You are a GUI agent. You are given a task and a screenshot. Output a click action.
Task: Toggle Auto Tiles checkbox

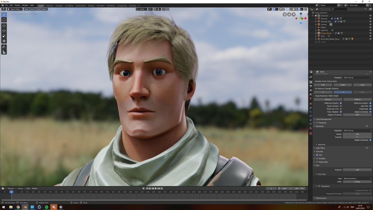370,106
